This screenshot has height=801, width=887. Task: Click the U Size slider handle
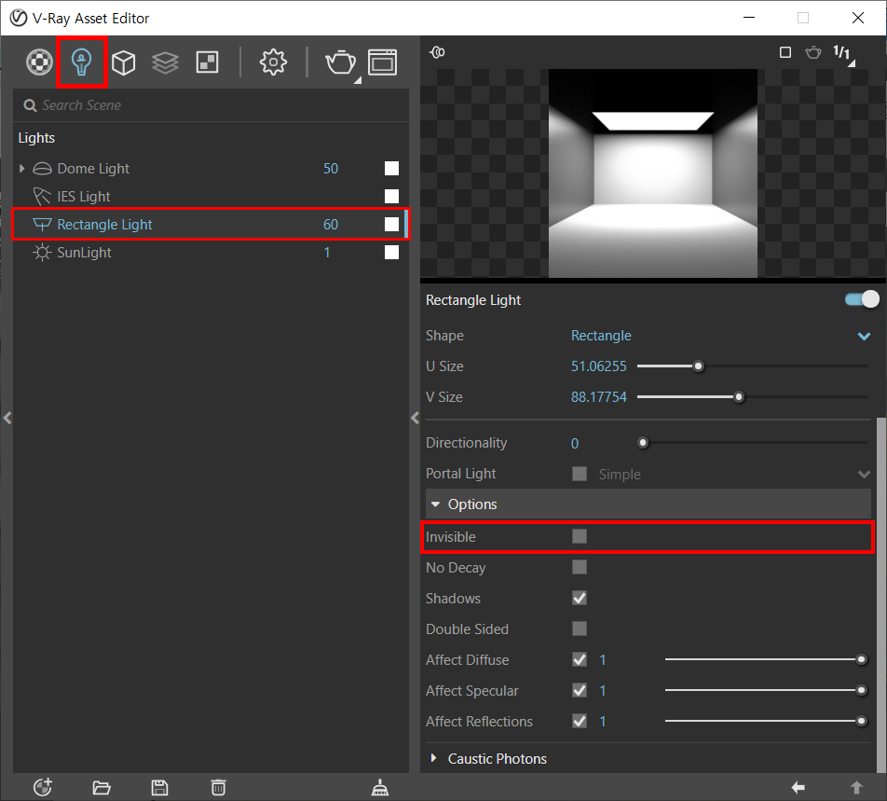[x=699, y=366]
